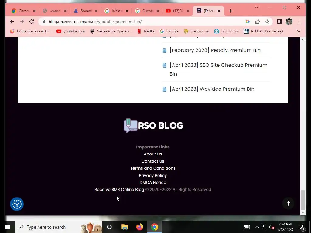This screenshot has height=233, width=311.
Task: Open the SEO Site Checkup Premium Bin post
Action: point(218,69)
